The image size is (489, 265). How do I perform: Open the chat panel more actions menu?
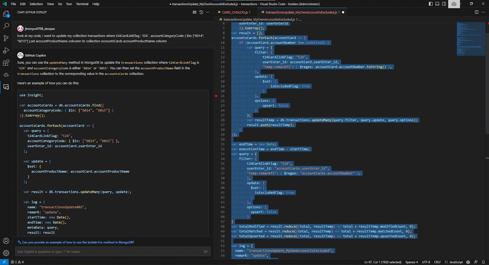click(208, 12)
